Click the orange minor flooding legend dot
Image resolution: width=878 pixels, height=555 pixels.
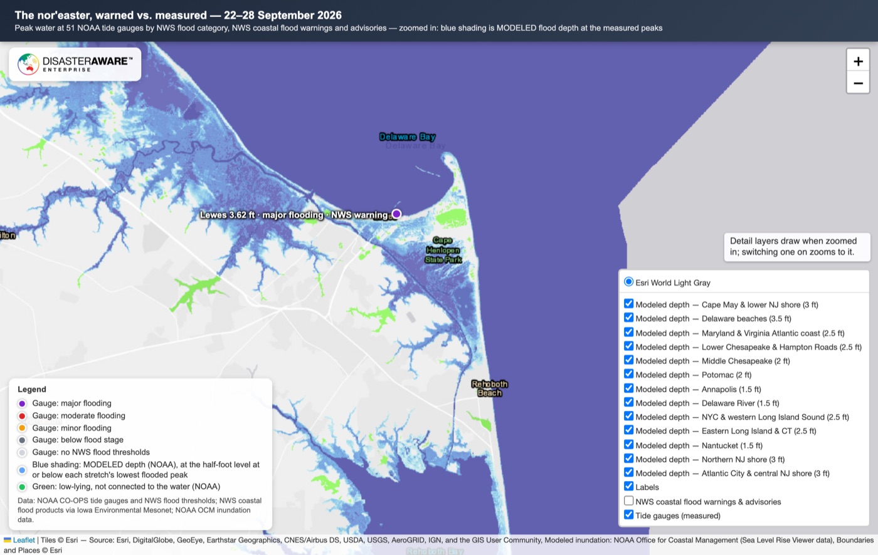click(x=22, y=428)
